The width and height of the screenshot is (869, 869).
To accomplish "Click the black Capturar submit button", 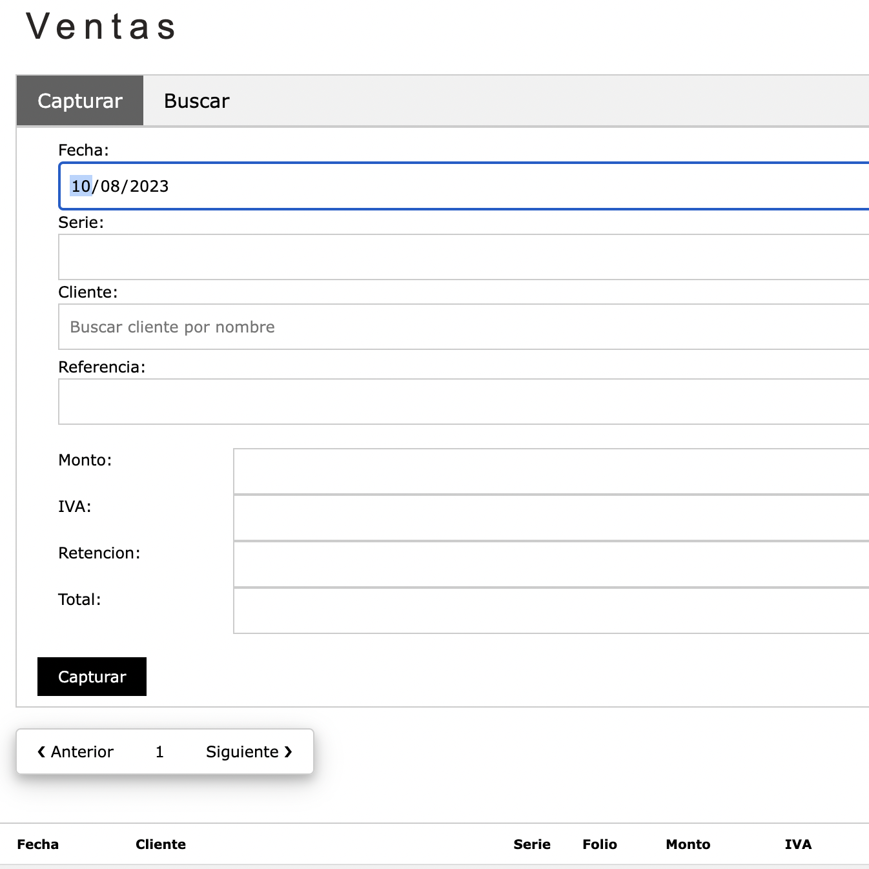I will 92,677.
